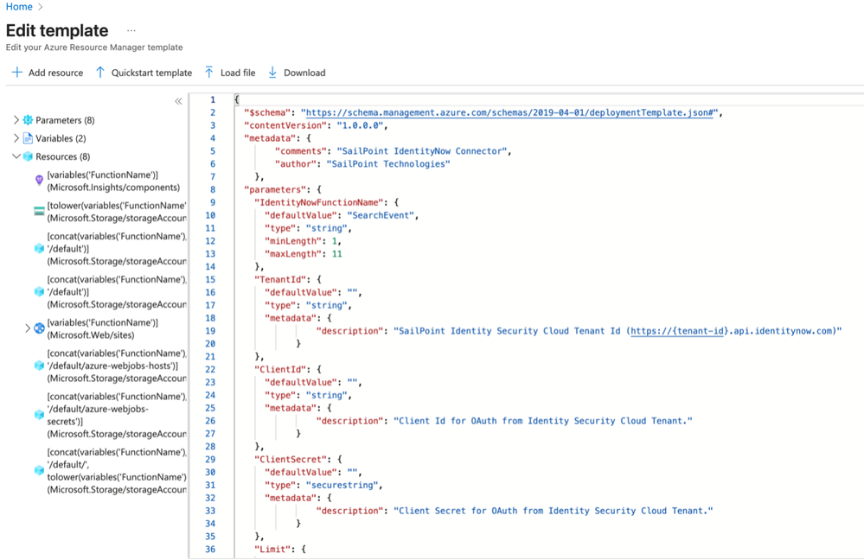Select the azure-webjobs-secrets storage resource

[117, 415]
